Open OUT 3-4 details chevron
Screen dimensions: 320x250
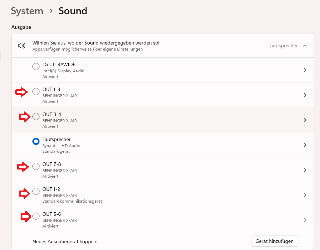[305, 120]
